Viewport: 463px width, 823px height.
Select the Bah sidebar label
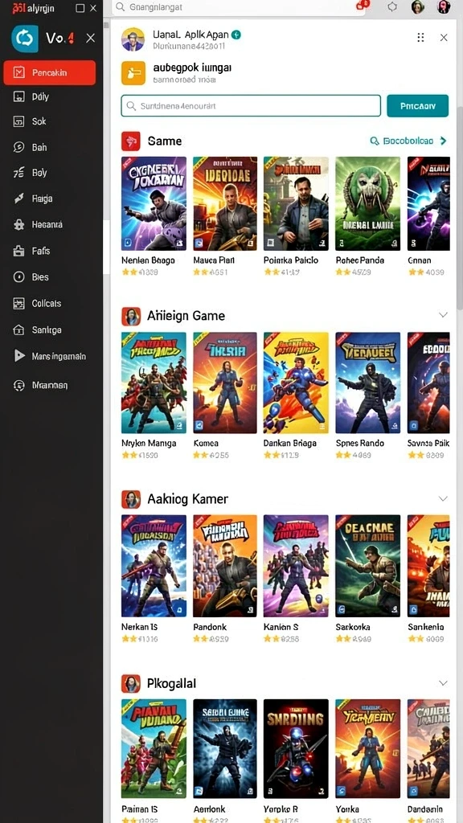39,148
